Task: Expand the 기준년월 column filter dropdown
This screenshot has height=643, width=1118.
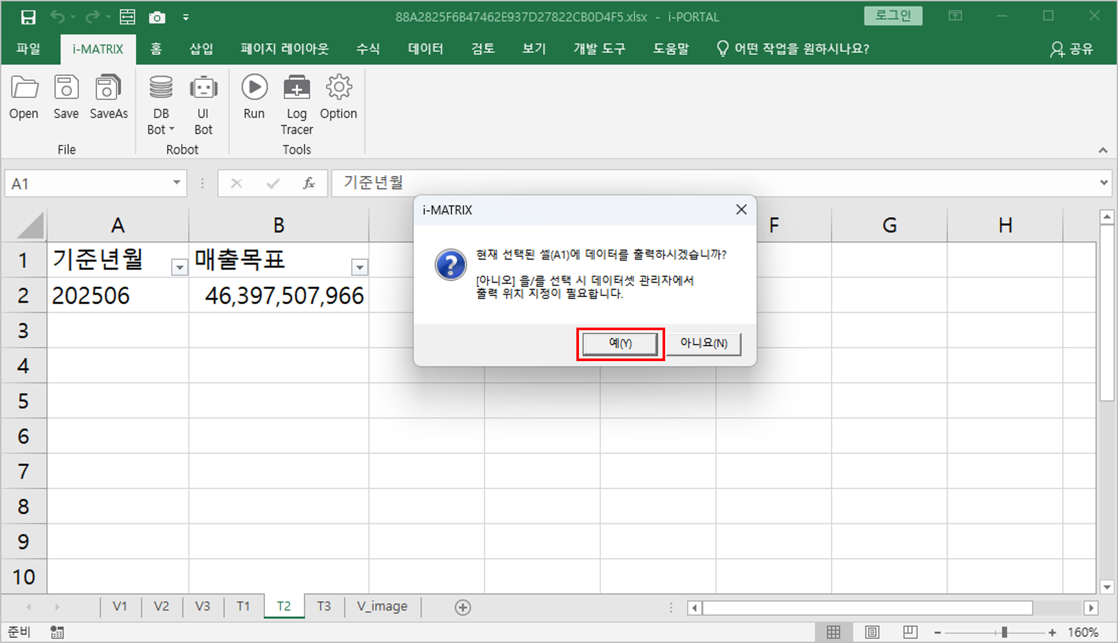Action: tap(179, 267)
